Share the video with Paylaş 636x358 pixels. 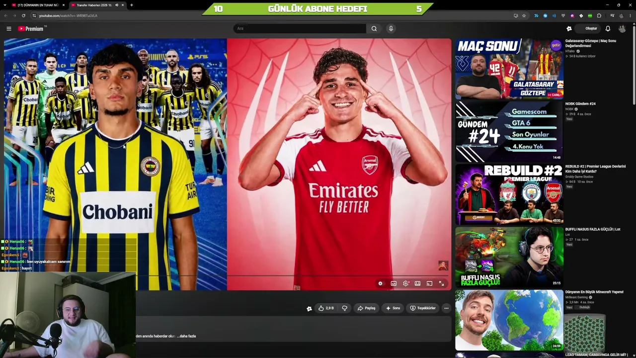[367, 308]
